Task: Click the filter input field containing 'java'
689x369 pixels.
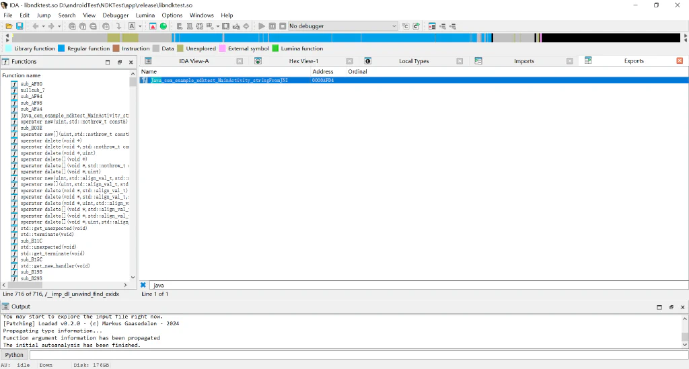Action: pos(419,285)
